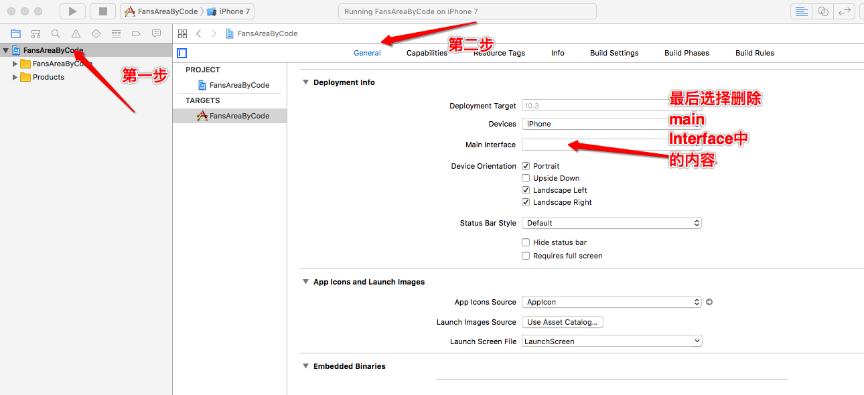Collapse the Deployment Info section

click(306, 82)
